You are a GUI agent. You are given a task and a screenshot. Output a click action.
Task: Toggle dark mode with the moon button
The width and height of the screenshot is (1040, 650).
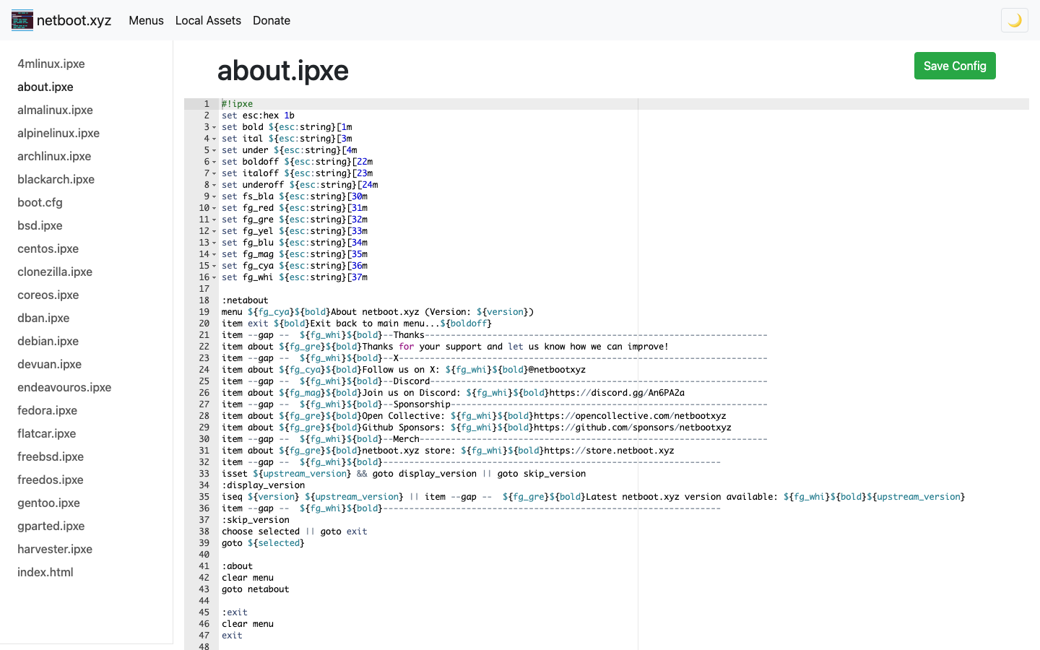click(1015, 20)
